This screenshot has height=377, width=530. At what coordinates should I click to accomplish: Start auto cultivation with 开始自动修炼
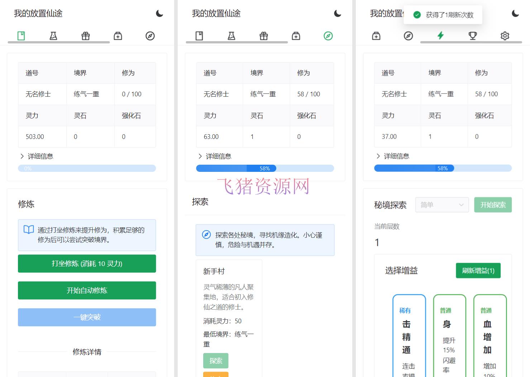[87, 290]
